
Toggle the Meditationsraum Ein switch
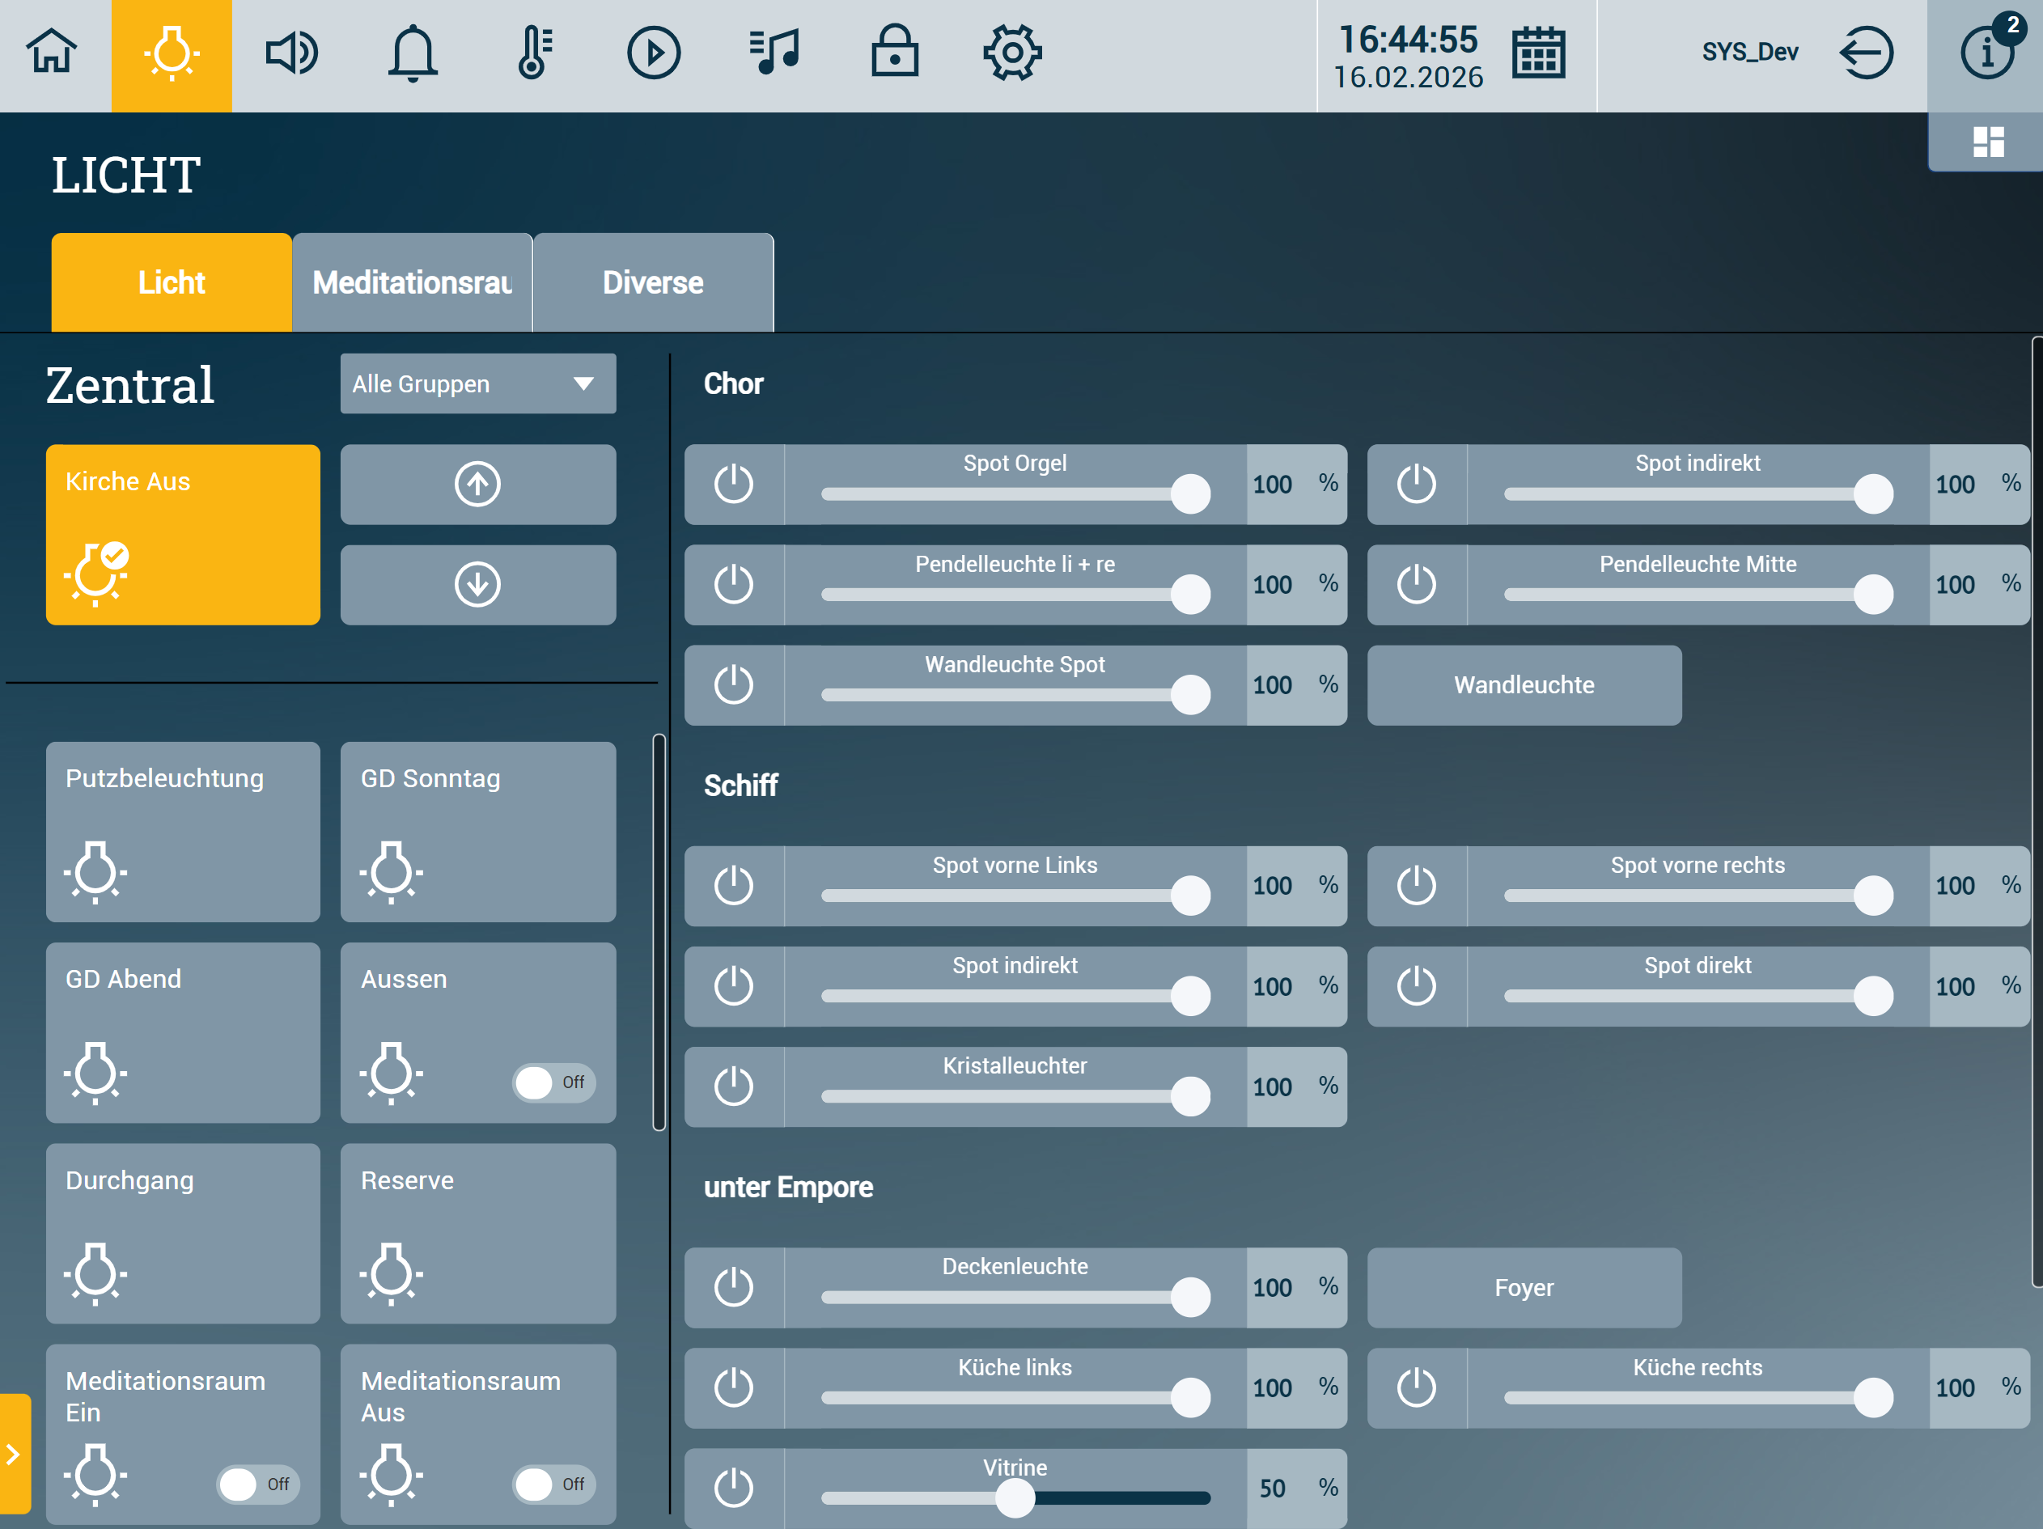tap(257, 1484)
